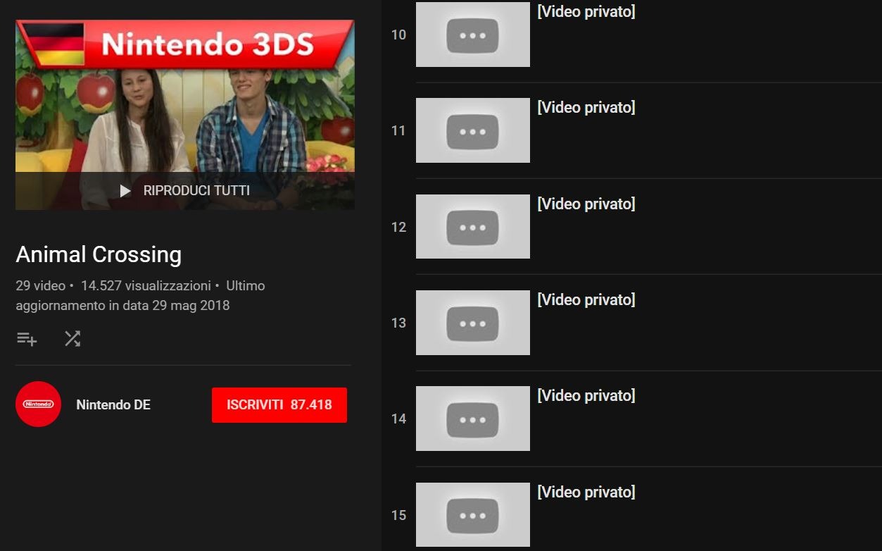Image resolution: width=882 pixels, height=551 pixels.
Task: Click the [Video privato] title of item 11
Action: click(x=586, y=108)
